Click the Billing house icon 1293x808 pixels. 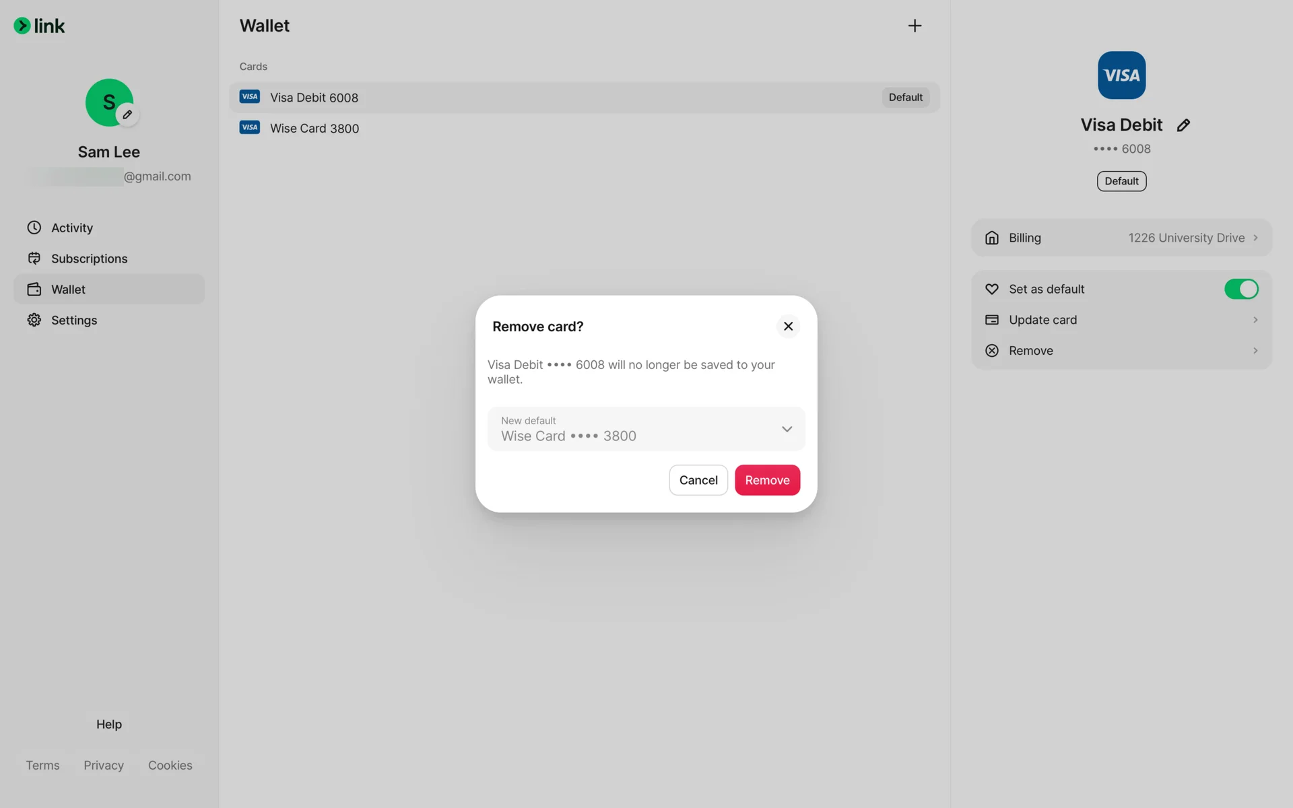(992, 238)
